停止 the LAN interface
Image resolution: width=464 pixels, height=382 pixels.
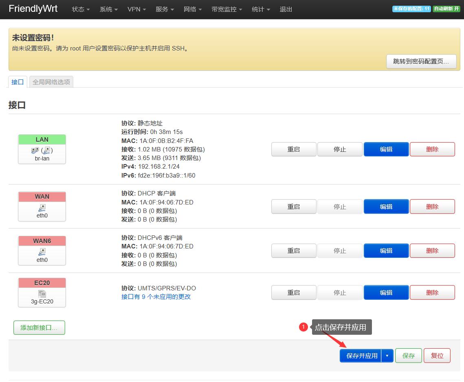(x=340, y=149)
